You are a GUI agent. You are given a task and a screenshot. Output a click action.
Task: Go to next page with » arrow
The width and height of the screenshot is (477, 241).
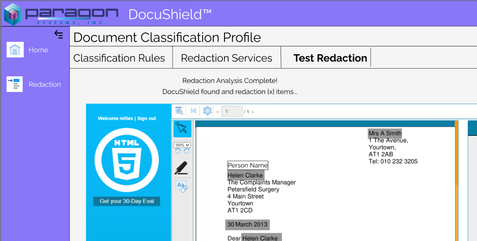[252, 112]
